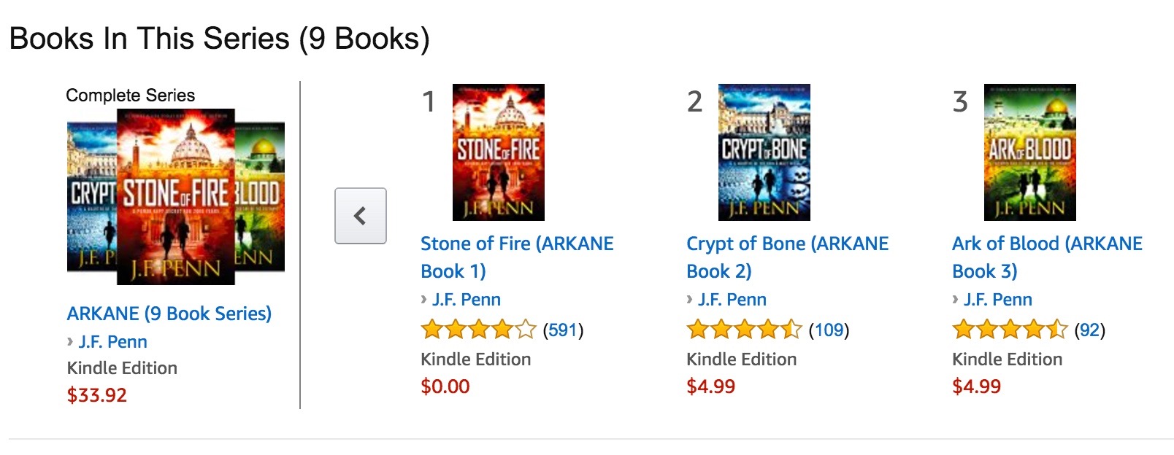Select J.F. Penn author under Stone of Fire
The image size is (1174, 455).
(x=466, y=300)
